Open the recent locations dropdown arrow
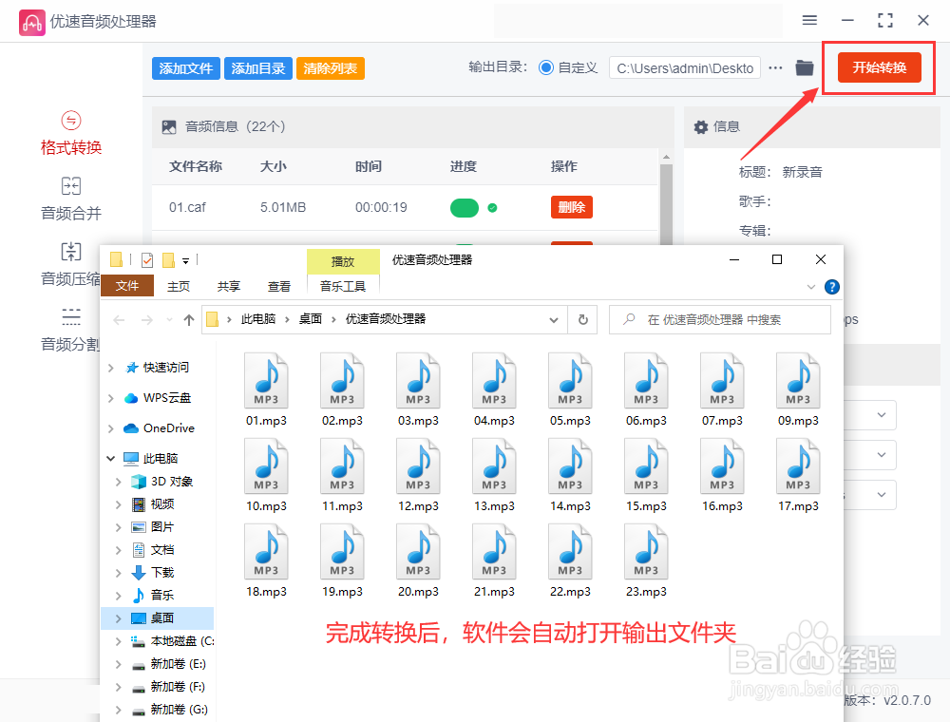The height and width of the screenshot is (722, 950). point(169,320)
